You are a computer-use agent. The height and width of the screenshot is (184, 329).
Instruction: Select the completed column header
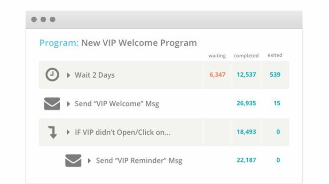click(x=246, y=56)
